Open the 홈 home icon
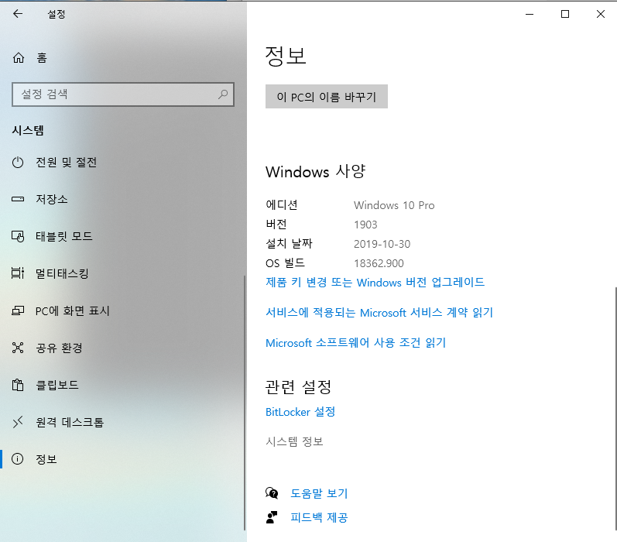 coord(19,58)
